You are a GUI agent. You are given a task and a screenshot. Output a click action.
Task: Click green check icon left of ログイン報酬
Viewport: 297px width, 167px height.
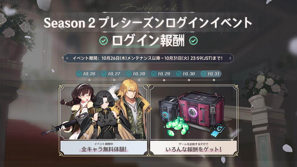click(103, 41)
